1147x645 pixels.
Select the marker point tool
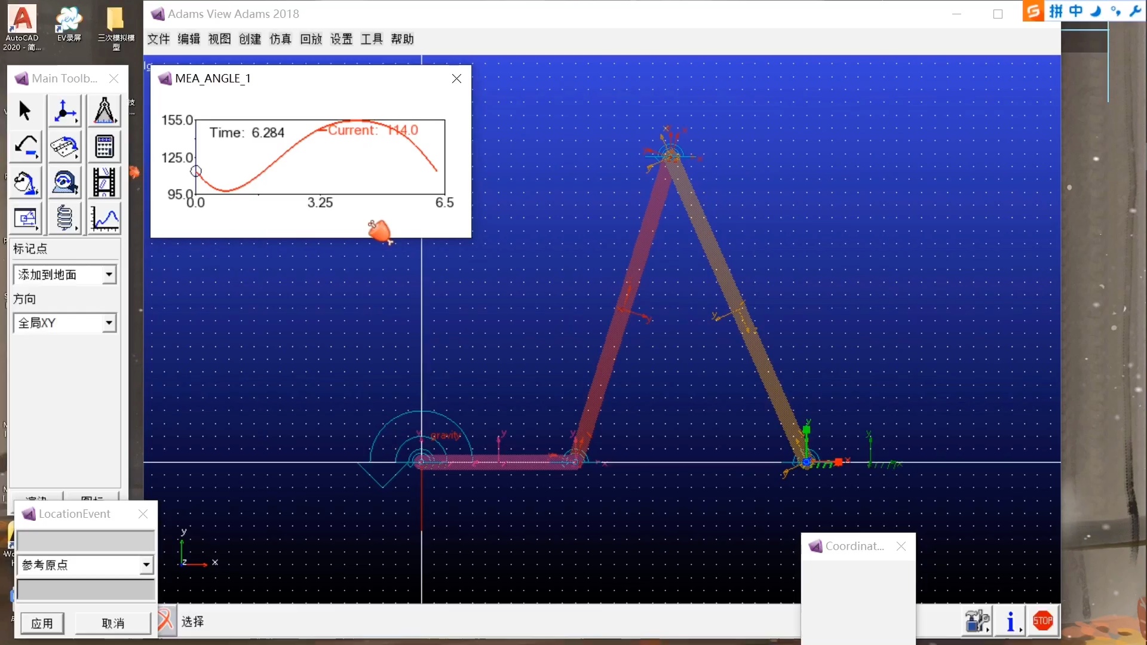[x=65, y=110]
